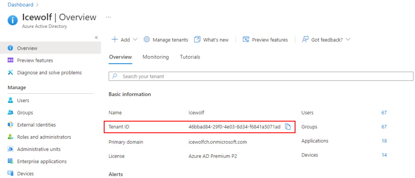Click the Manage tenants gear icon
Screen dimensions: 415x178
[x=146, y=39]
